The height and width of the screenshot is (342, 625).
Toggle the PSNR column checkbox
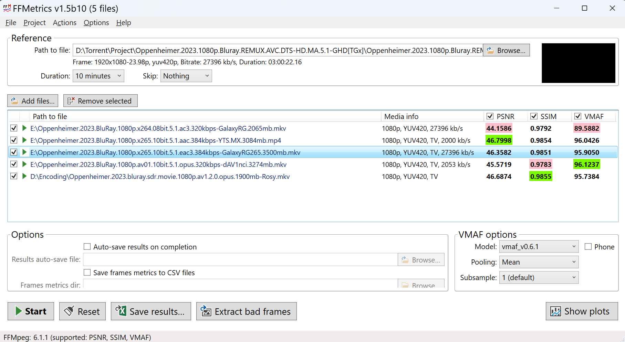coord(490,116)
